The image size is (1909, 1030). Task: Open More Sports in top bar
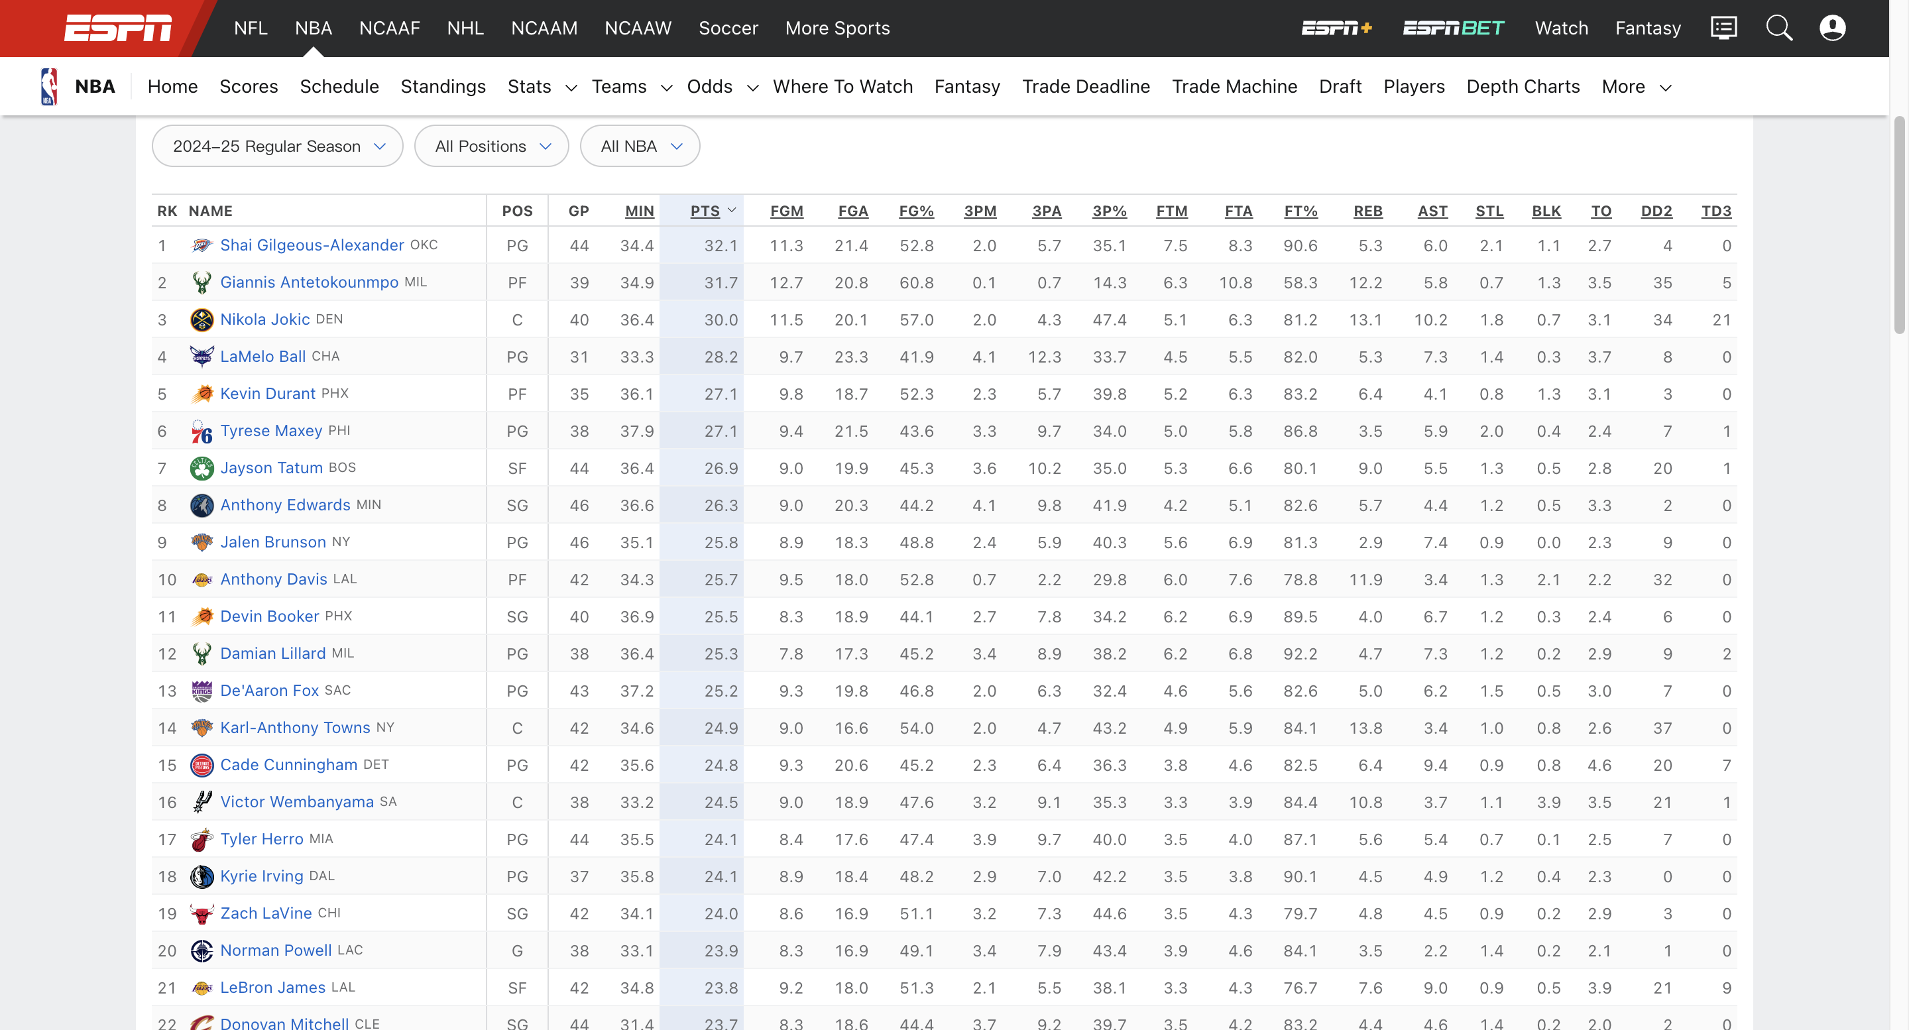click(837, 28)
